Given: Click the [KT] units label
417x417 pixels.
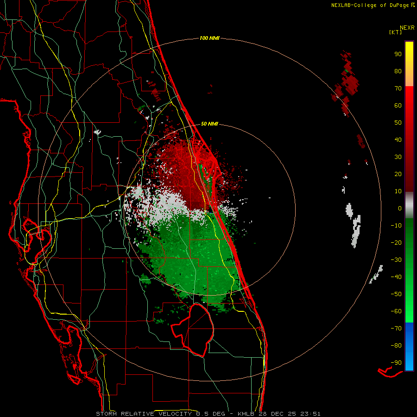Looking at the screenshot, I should point(396,32).
